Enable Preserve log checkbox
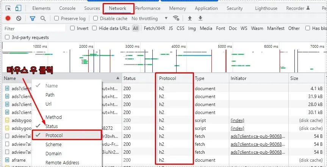Image resolution: width=327 pixels, height=167 pixels. tap(56, 18)
